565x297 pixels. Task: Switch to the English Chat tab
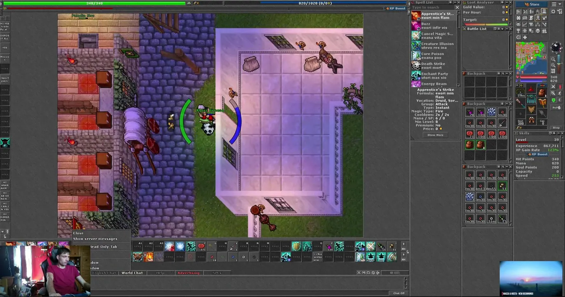(x=104, y=273)
